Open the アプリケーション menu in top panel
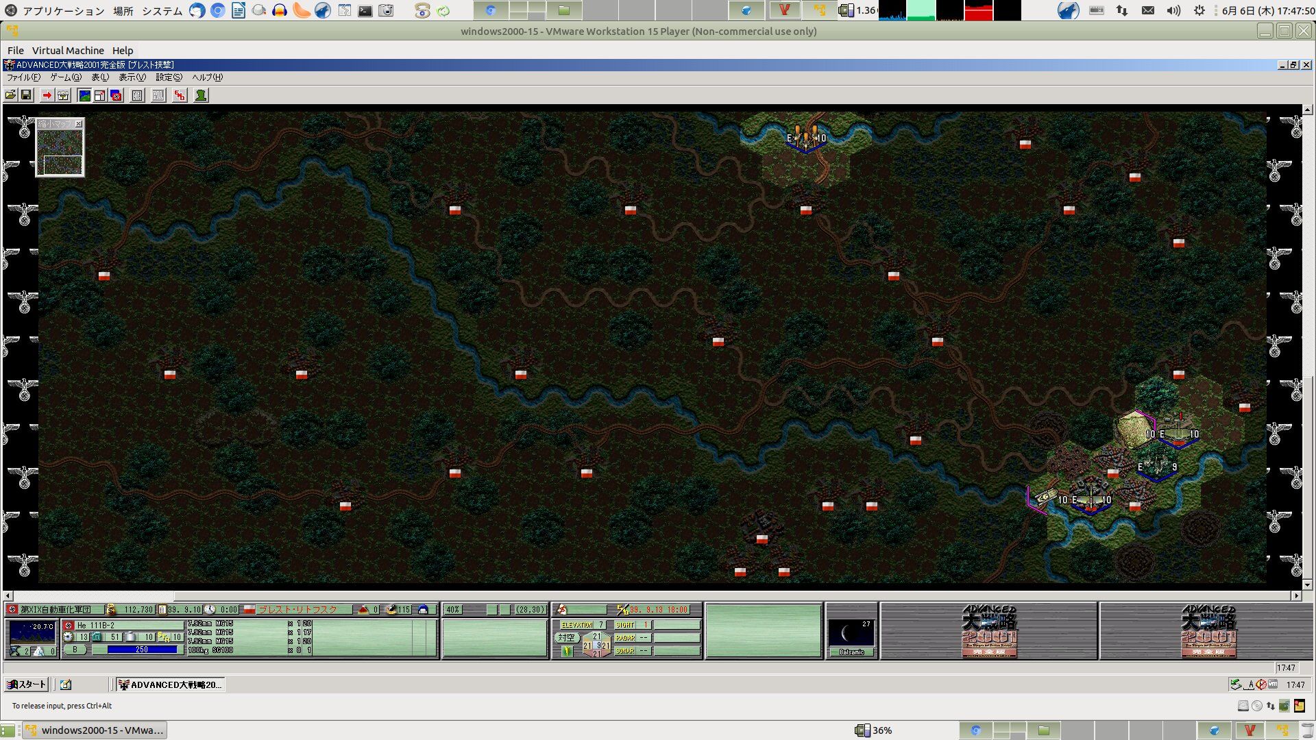The height and width of the screenshot is (740, 1316). point(63,11)
